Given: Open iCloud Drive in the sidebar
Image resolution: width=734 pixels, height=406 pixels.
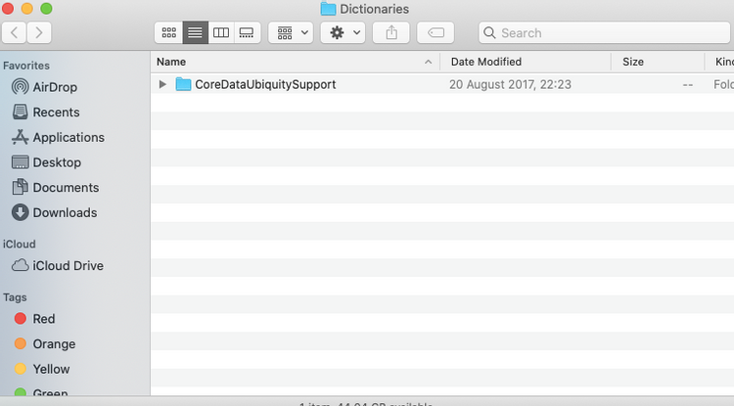Looking at the screenshot, I should 68,265.
